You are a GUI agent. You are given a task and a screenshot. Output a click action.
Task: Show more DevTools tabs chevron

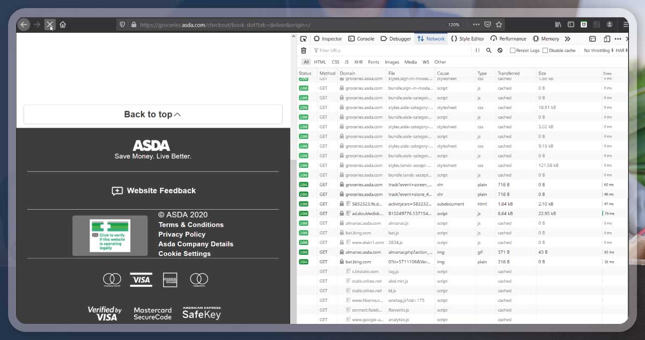(x=568, y=39)
